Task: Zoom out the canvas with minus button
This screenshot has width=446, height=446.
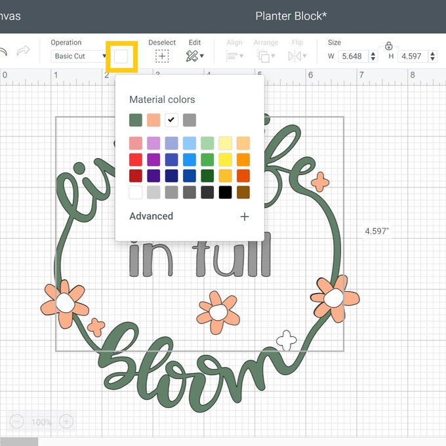Action: coord(18,421)
